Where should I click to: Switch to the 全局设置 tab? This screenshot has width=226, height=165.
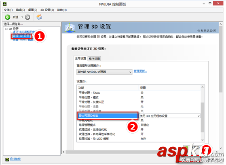[x=80, y=58]
